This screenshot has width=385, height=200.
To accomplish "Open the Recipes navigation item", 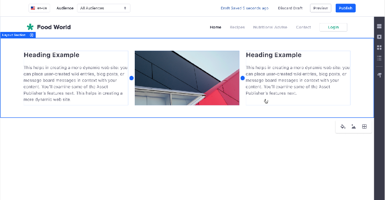I will [237, 27].
